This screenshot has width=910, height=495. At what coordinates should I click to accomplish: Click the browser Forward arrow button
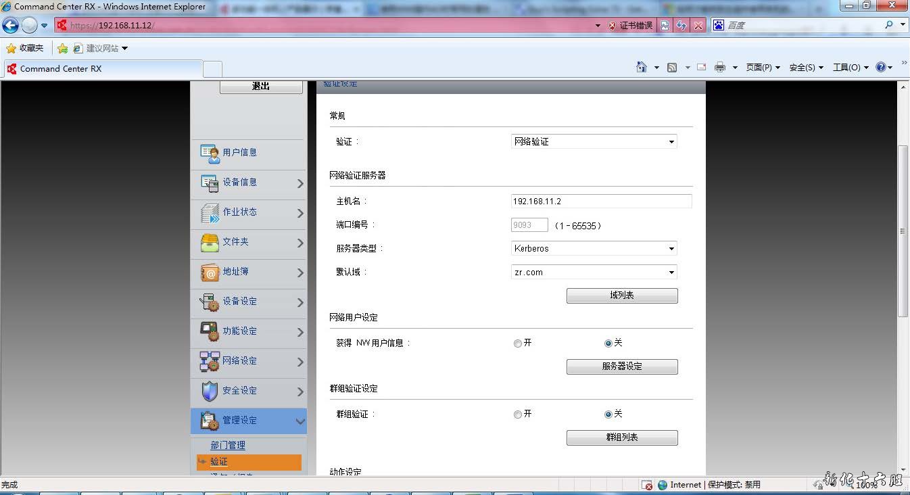(29, 26)
